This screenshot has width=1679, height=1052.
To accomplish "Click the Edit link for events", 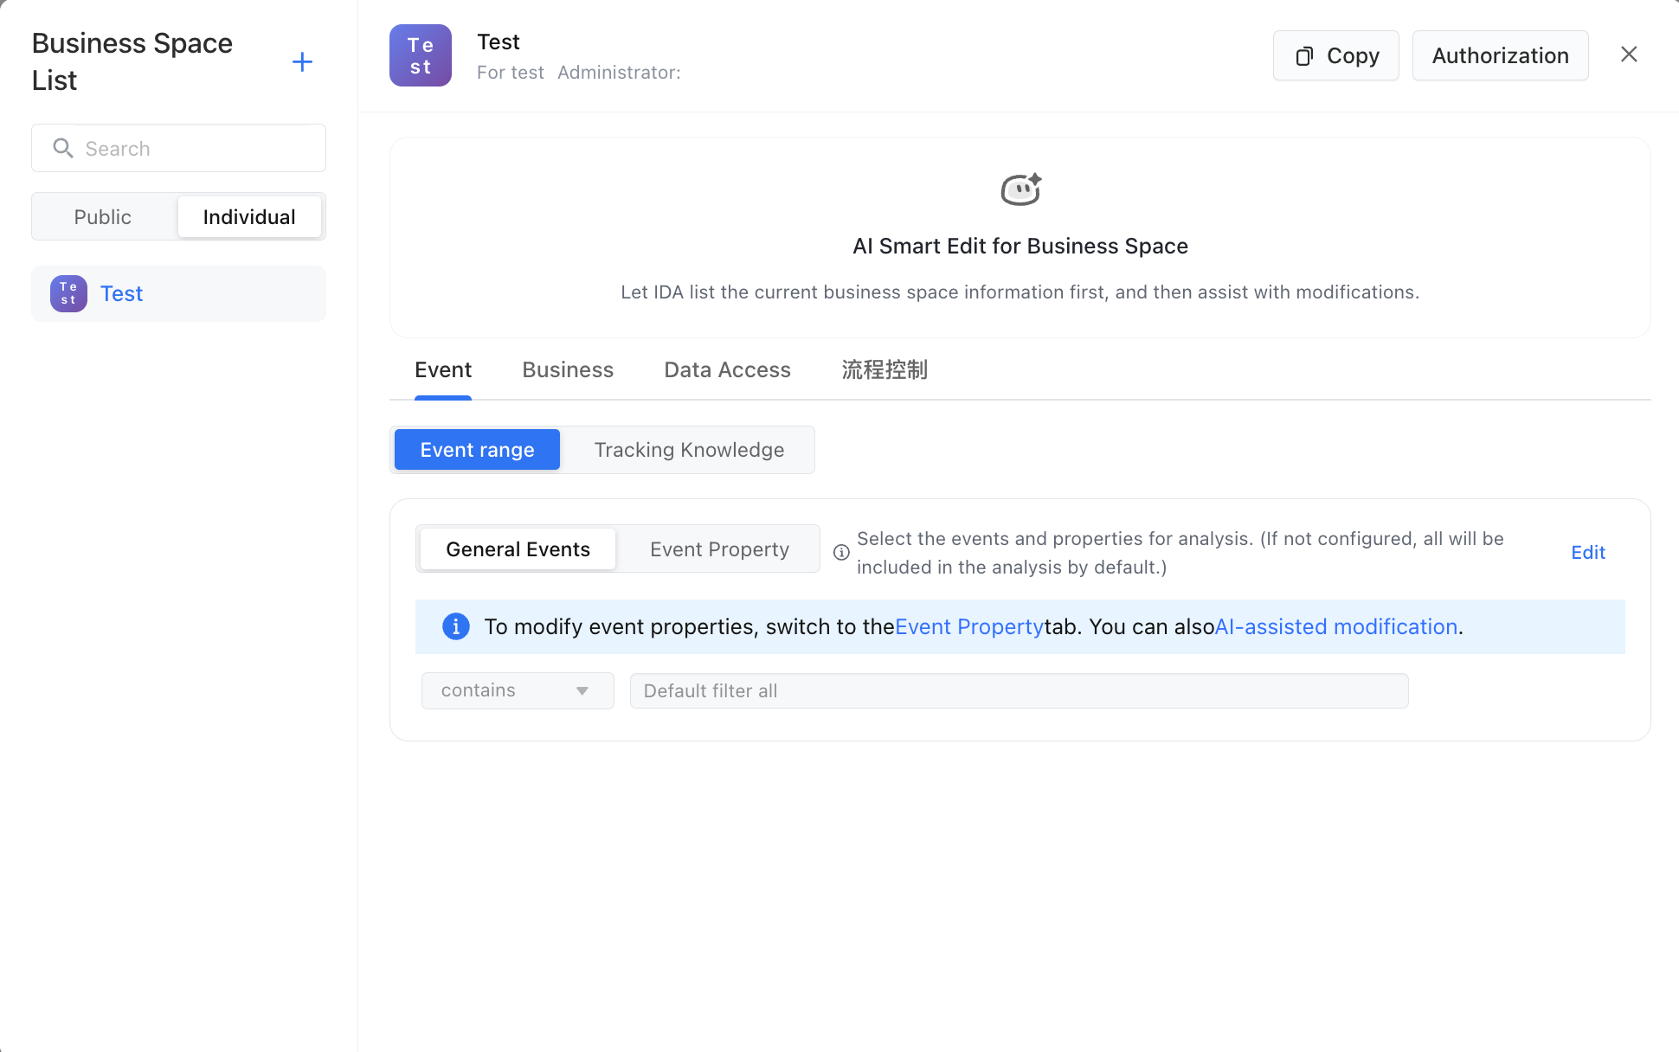I will [x=1588, y=552].
